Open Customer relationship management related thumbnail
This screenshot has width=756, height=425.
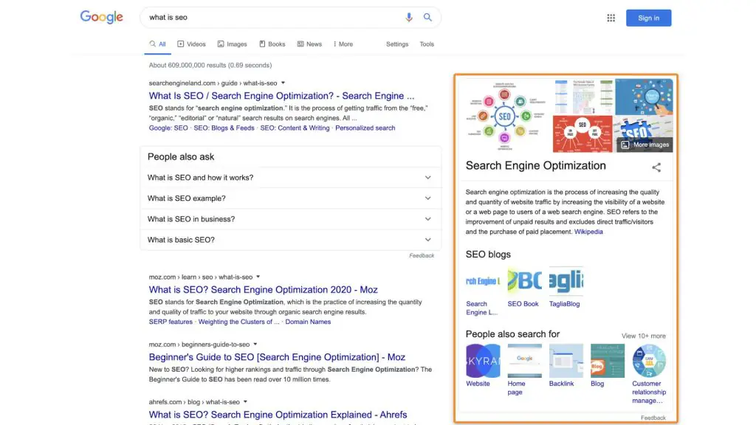coord(649,360)
